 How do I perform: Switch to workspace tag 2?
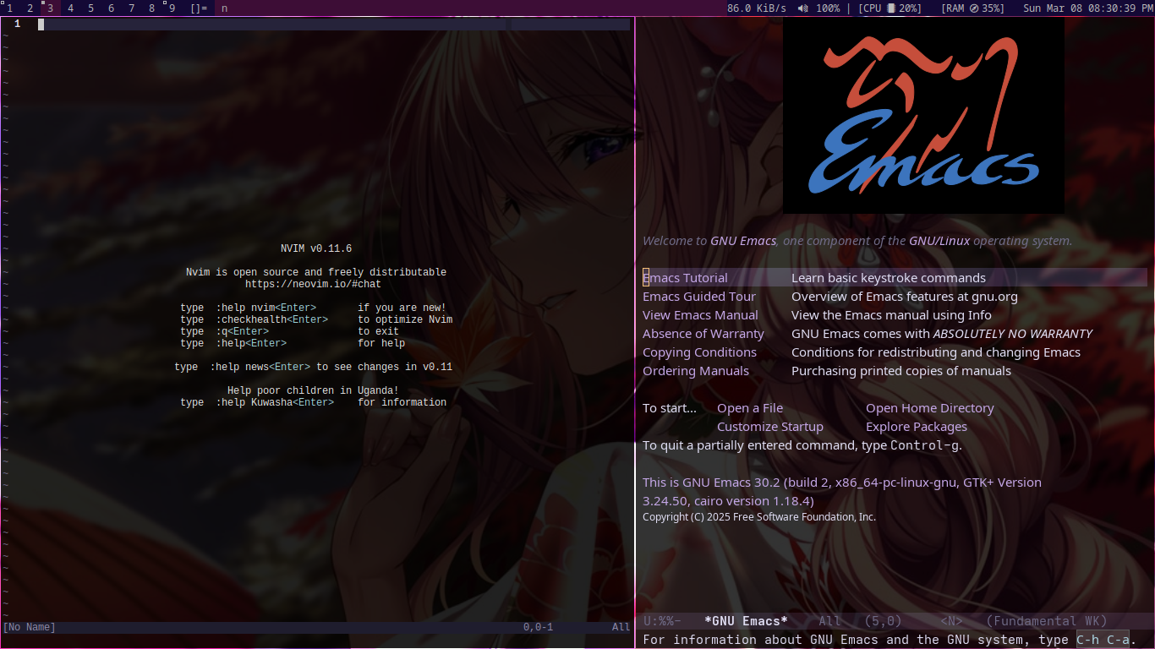tap(30, 8)
